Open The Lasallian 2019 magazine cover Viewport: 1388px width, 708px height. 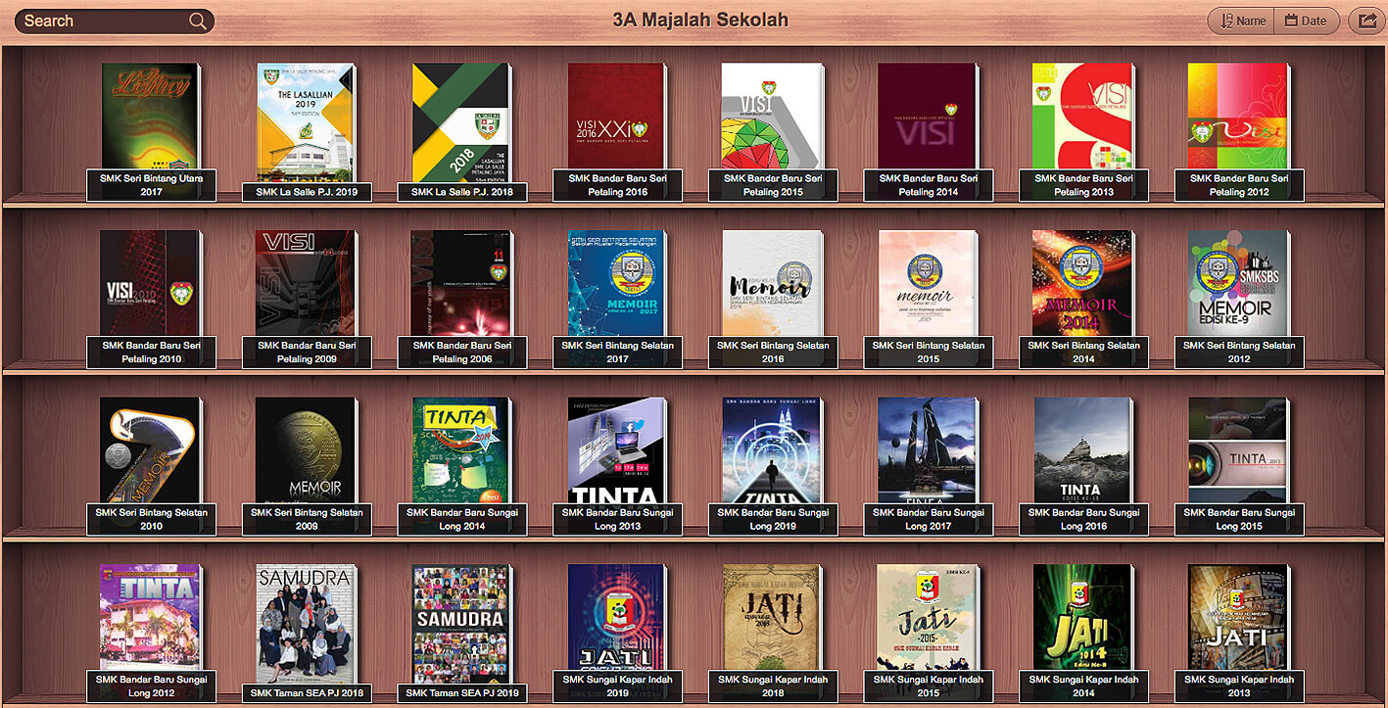[x=306, y=117]
